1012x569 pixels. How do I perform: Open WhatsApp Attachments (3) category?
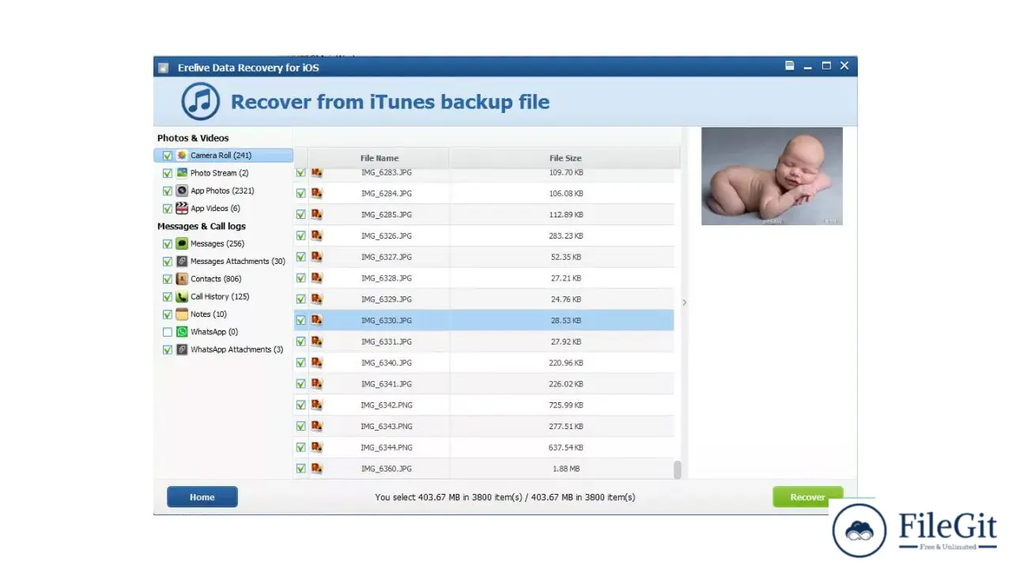(236, 349)
